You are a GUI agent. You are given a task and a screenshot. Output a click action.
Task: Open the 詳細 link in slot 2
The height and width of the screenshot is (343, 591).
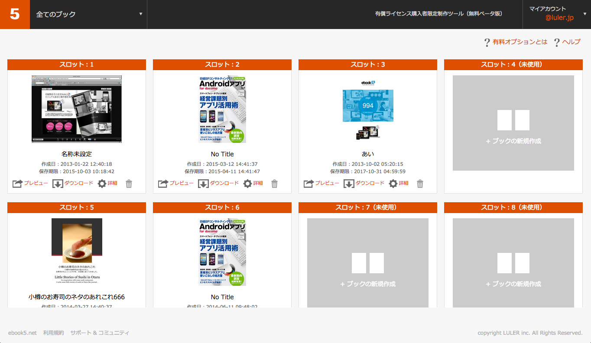(258, 183)
